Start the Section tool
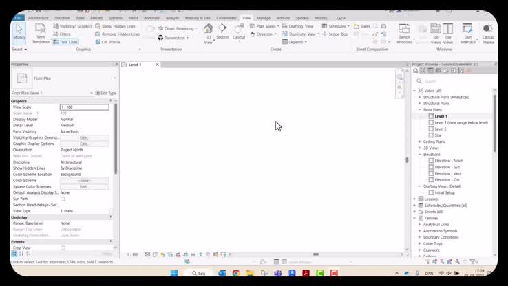This screenshot has height=286, width=508. click(222, 32)
